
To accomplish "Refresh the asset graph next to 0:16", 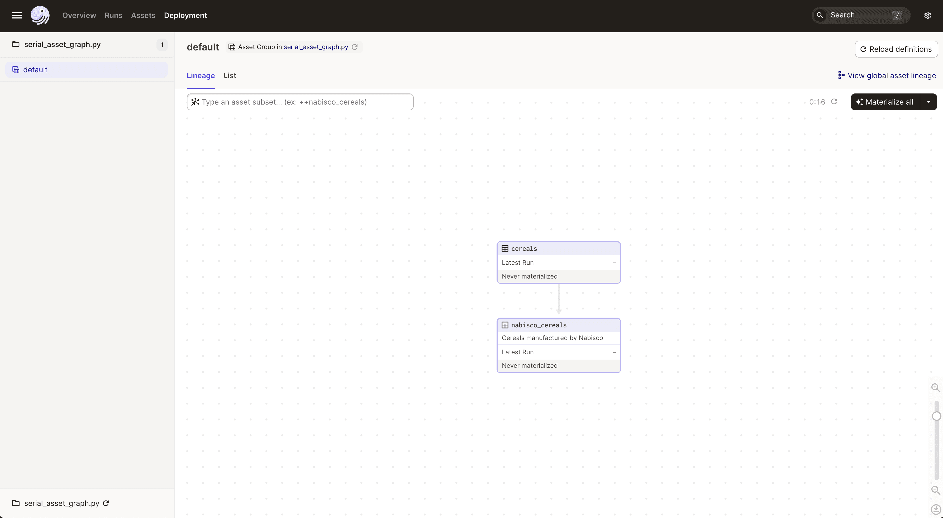I will tap(834, 101).
